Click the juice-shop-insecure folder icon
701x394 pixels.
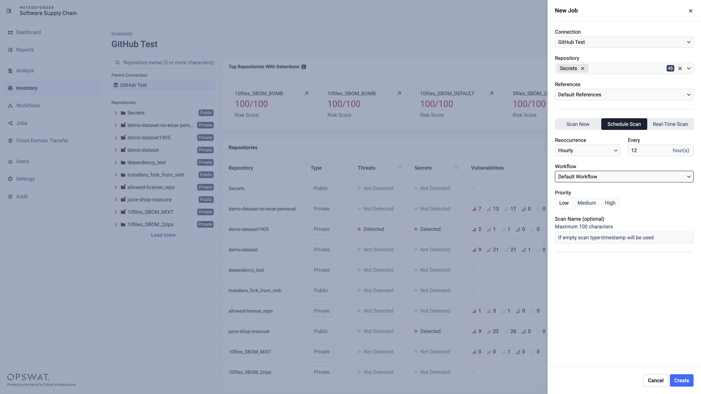click(123, 200)
